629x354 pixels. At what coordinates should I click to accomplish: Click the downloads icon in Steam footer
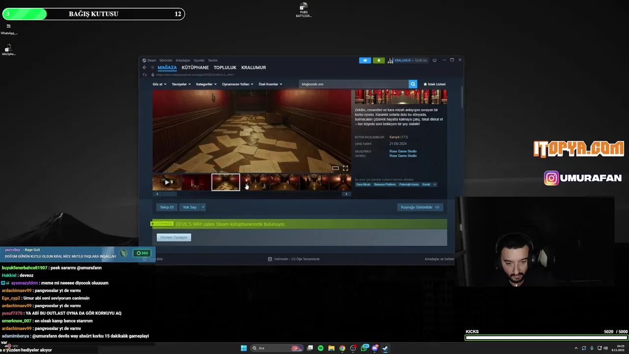pos(270,259)
